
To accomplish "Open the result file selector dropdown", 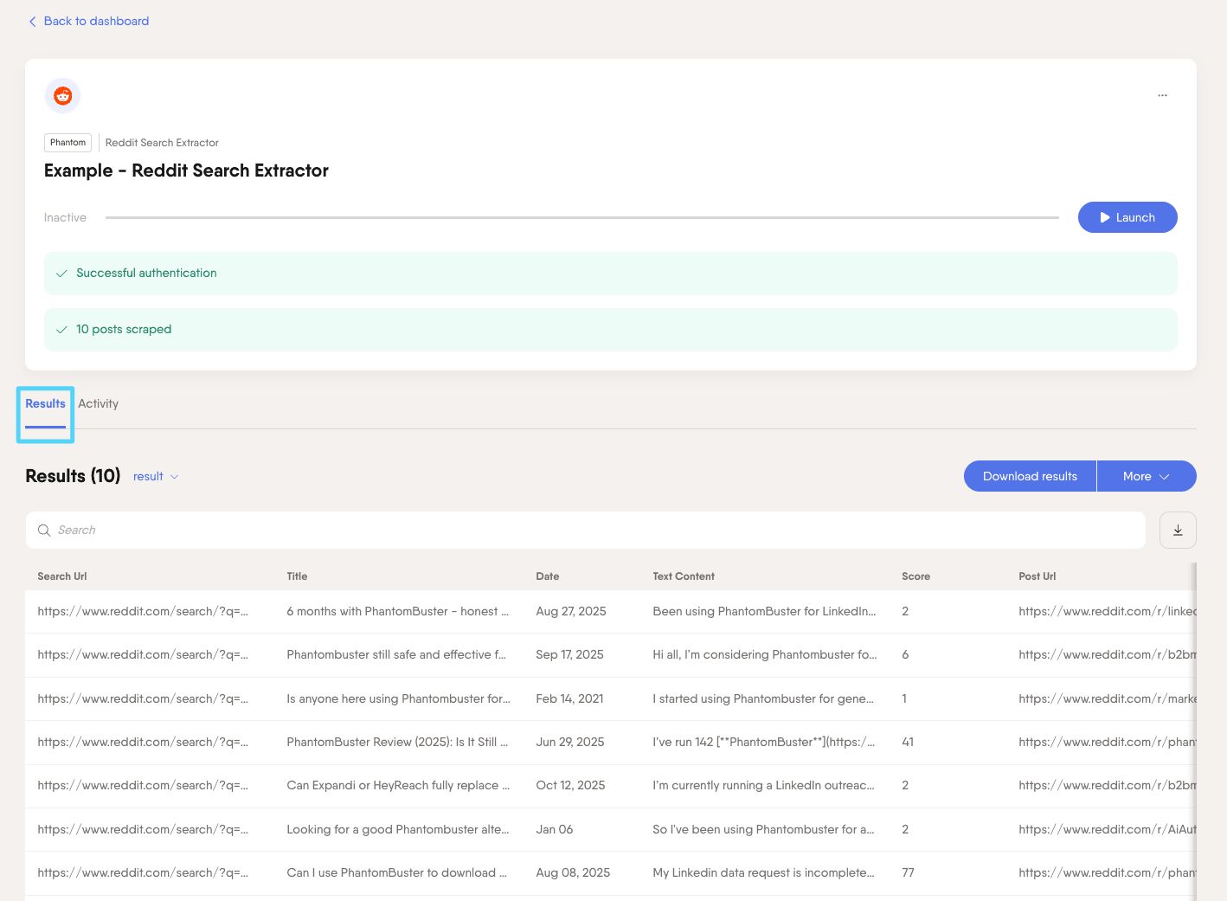I will (x=156, y=477).
